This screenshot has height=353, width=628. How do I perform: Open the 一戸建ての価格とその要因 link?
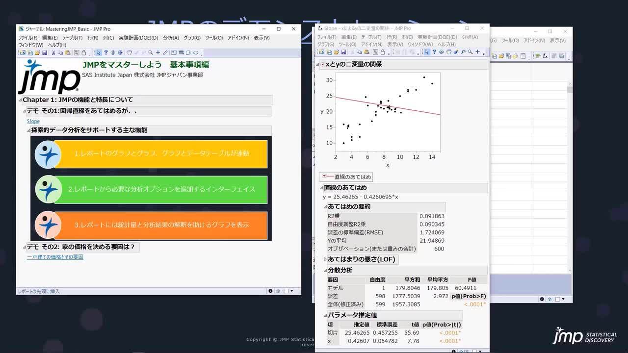pos(55,256)
